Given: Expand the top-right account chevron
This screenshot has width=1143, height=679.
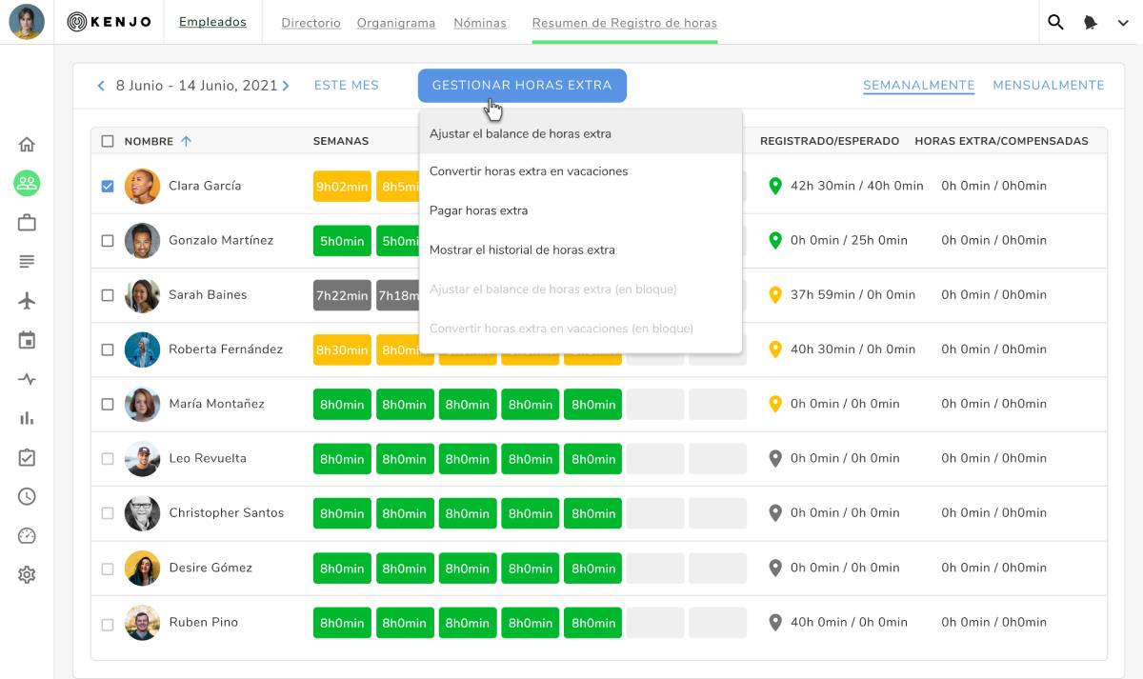Looking at the screenshot, I should click(1123, 23).
